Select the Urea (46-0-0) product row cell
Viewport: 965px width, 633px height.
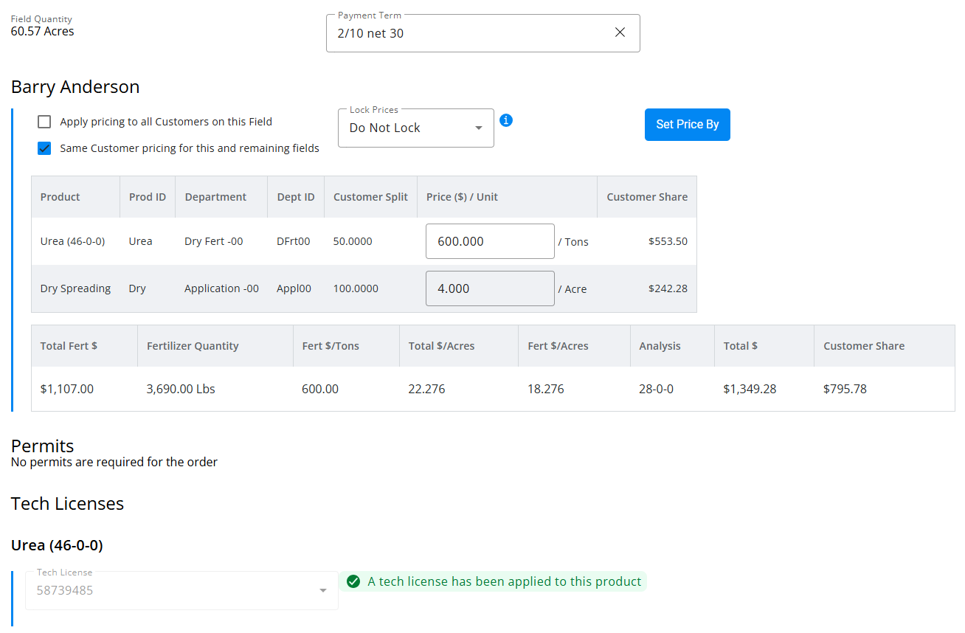(x=72, y=241)
